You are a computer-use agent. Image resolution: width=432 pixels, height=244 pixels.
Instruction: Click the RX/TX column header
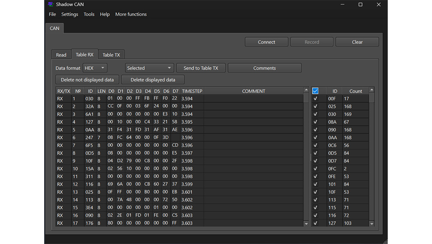click(64, 91)
